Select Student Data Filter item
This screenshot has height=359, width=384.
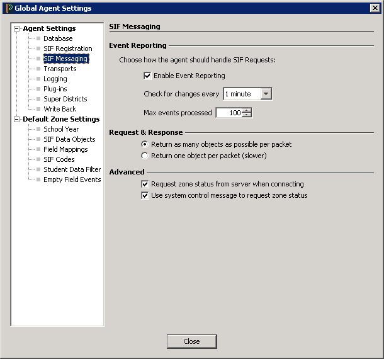click(72, 169)
